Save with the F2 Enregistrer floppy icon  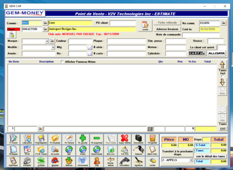(x=41, y=139)
